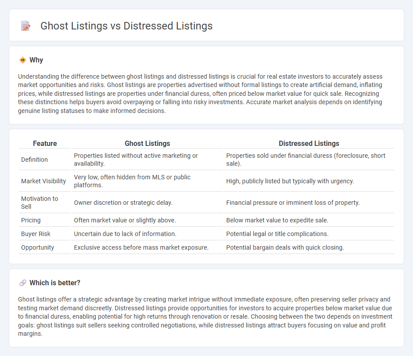Select the title Ghost Listings vs Distressed Listings
The image size is (413, 356).
[x=127, y=26]
